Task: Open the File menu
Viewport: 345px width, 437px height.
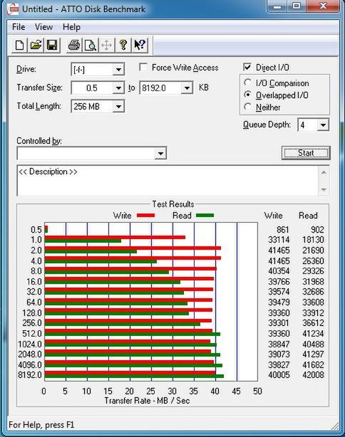Action: pyautogui.click(x=19, y=27)
